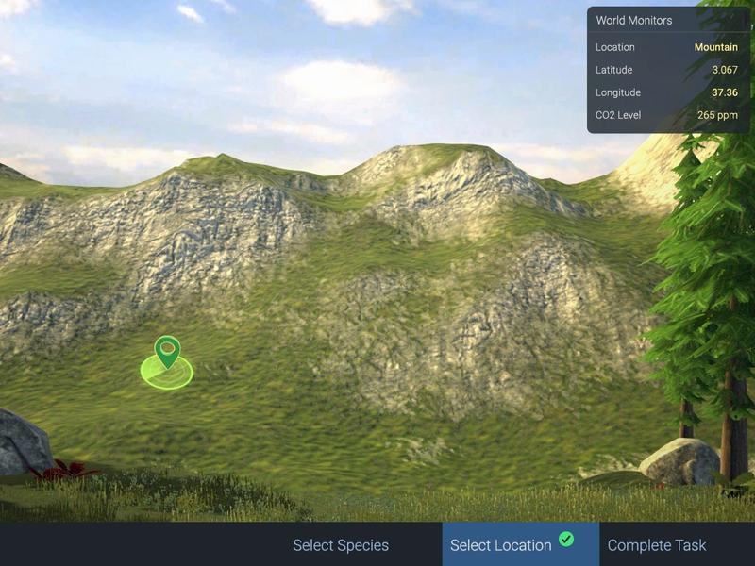
Task: Select the Mountain location value
Action: 715,47
